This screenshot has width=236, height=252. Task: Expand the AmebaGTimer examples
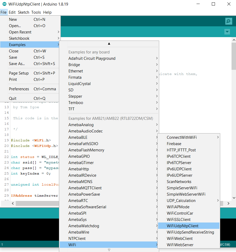(x=109, y=163)
